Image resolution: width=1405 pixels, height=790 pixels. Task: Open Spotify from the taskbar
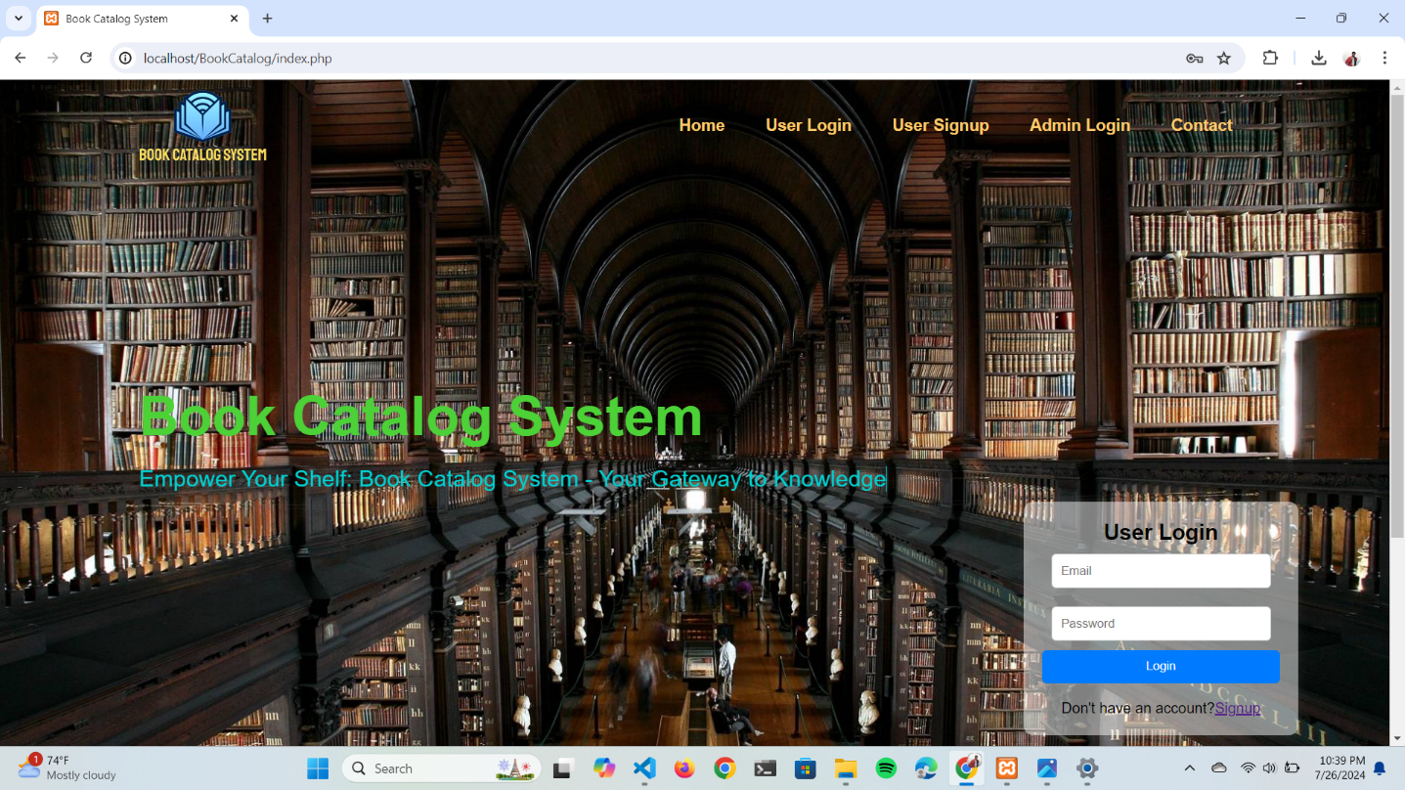coord(886,769)
